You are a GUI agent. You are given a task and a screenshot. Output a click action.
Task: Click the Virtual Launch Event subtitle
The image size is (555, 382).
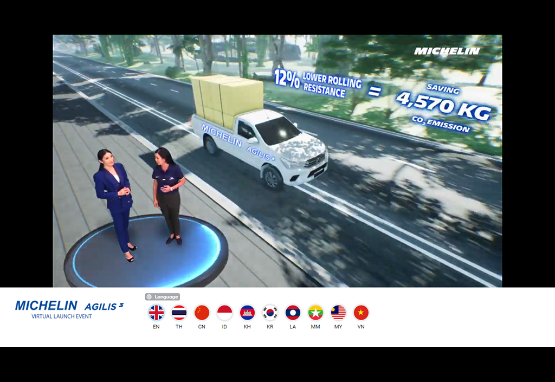(x=61, y=316)
